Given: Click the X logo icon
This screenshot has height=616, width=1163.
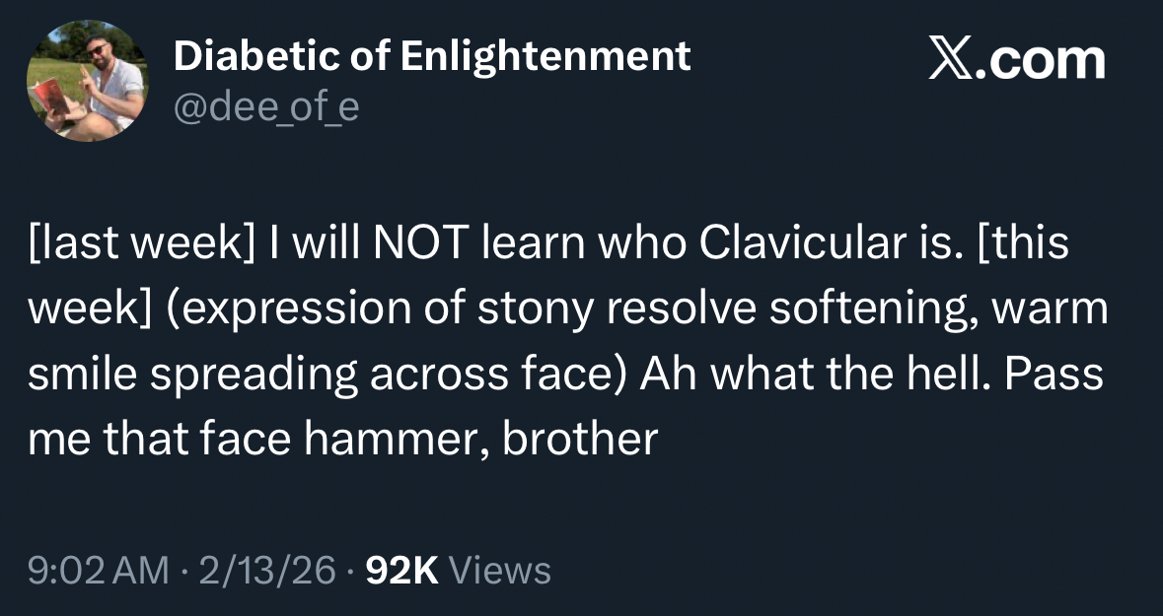Looking at the screenshot, I should (951, 61).
